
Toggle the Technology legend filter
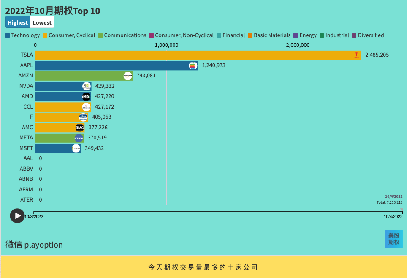22,35
